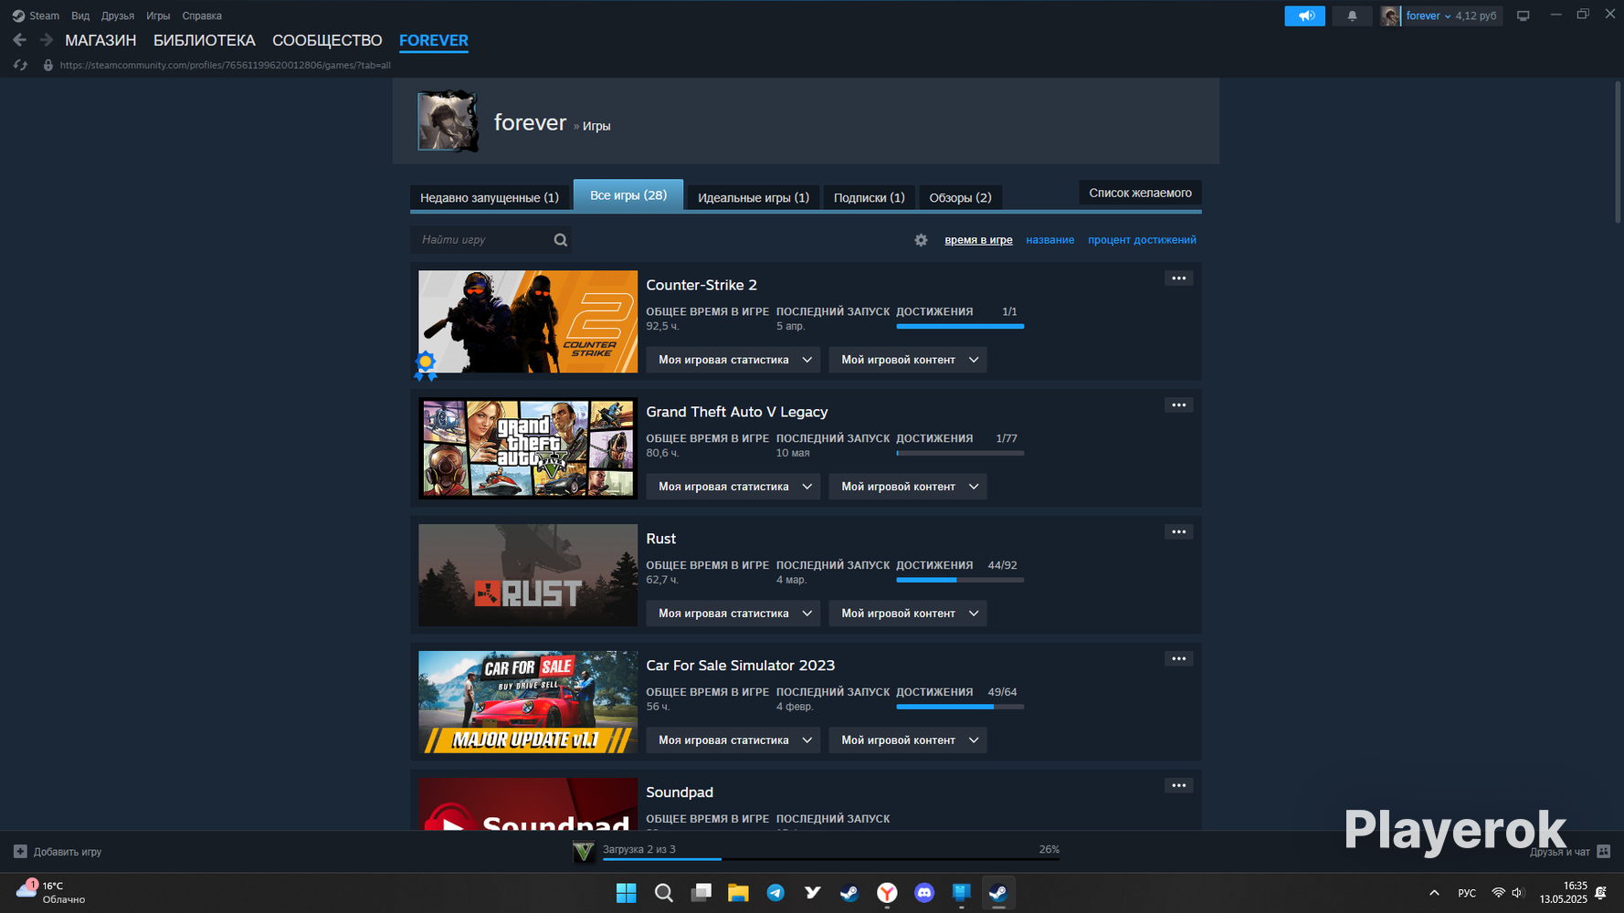Open the 'Друзья' menu
Image resolution: width=1624 pixels, height=913 pixels.
118,16
